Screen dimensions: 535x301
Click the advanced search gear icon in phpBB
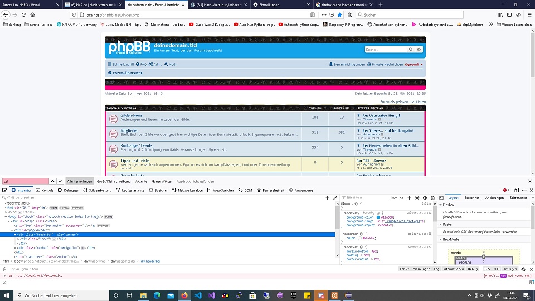[x=420, y=50]
